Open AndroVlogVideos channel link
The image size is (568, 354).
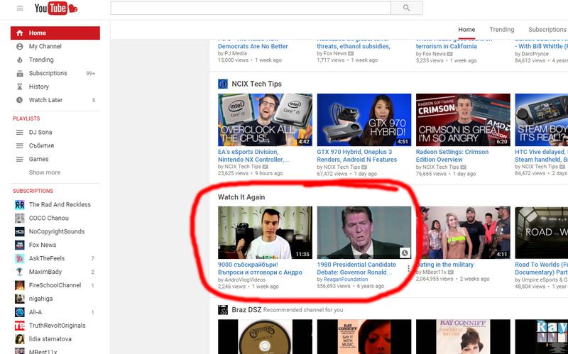point(244,280)
